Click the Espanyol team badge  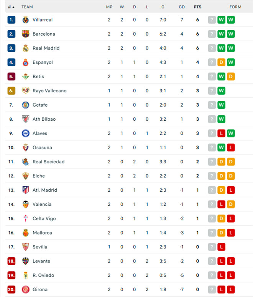[26, 62]
